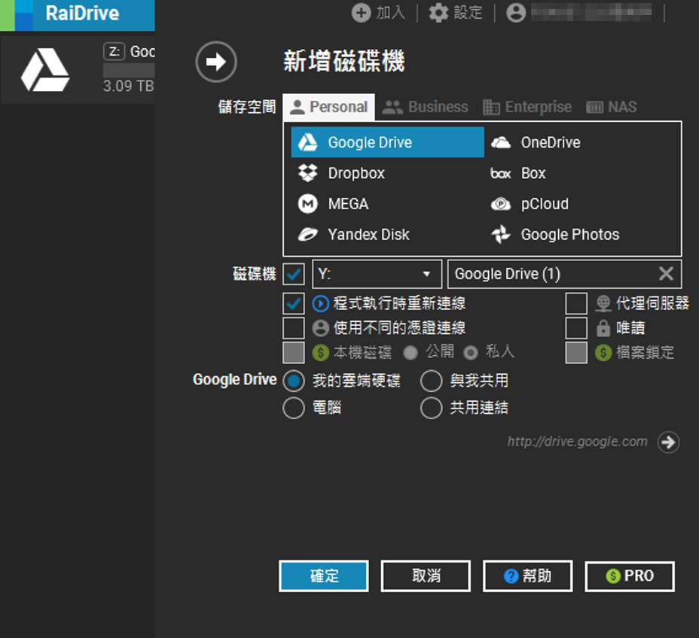Toggle the 磁碟機 drive letter checkbox

[x=294, y=274]
